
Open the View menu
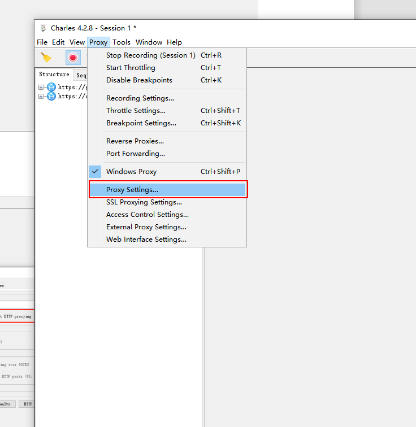coord(77,42)
